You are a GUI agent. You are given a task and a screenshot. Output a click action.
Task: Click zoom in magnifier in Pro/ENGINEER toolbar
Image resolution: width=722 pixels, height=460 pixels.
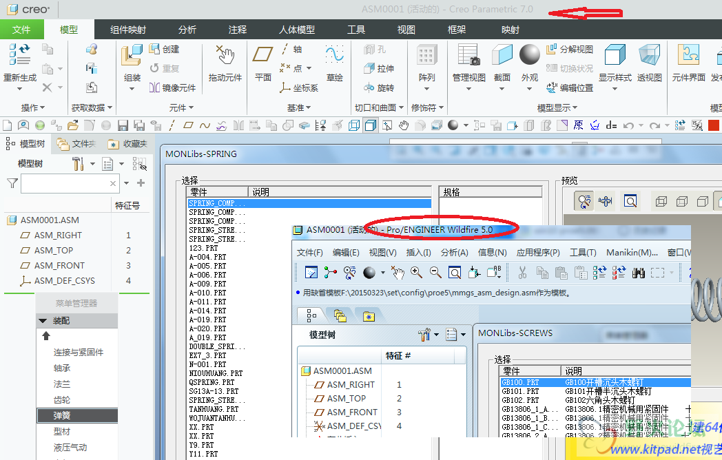[417, 272]
